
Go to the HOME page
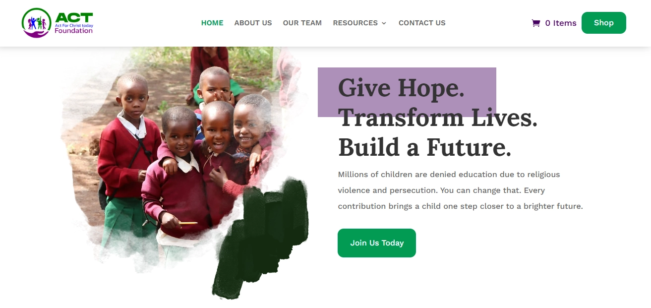(x=212, y=23)
